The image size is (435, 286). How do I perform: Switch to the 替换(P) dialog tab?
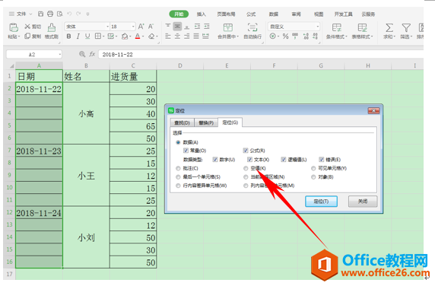tap(206, 122)
